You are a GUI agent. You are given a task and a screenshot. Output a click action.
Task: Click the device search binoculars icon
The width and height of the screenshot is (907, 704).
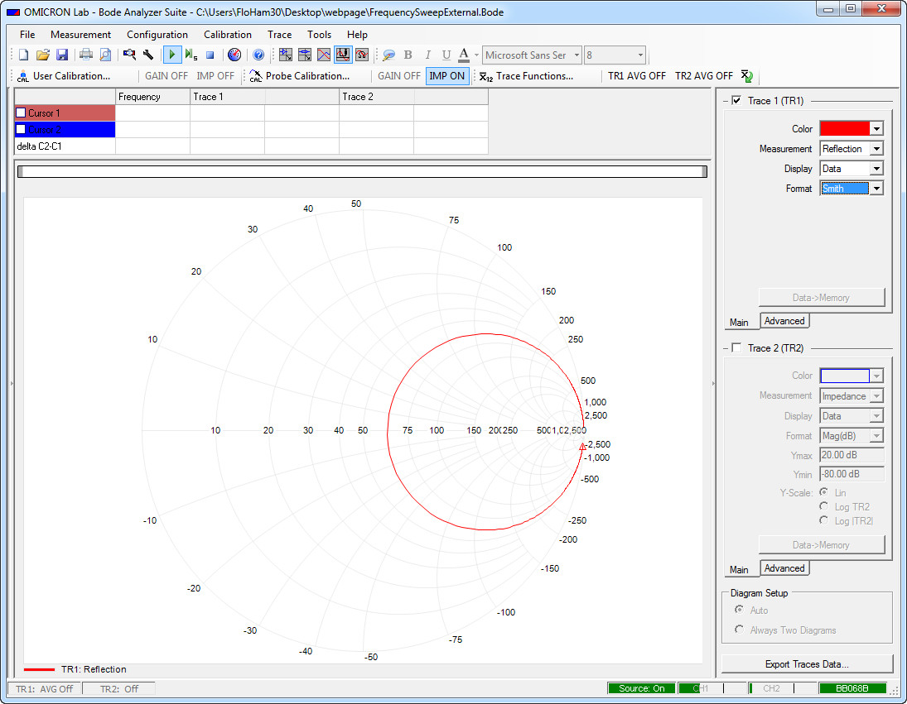click(129, 55)
